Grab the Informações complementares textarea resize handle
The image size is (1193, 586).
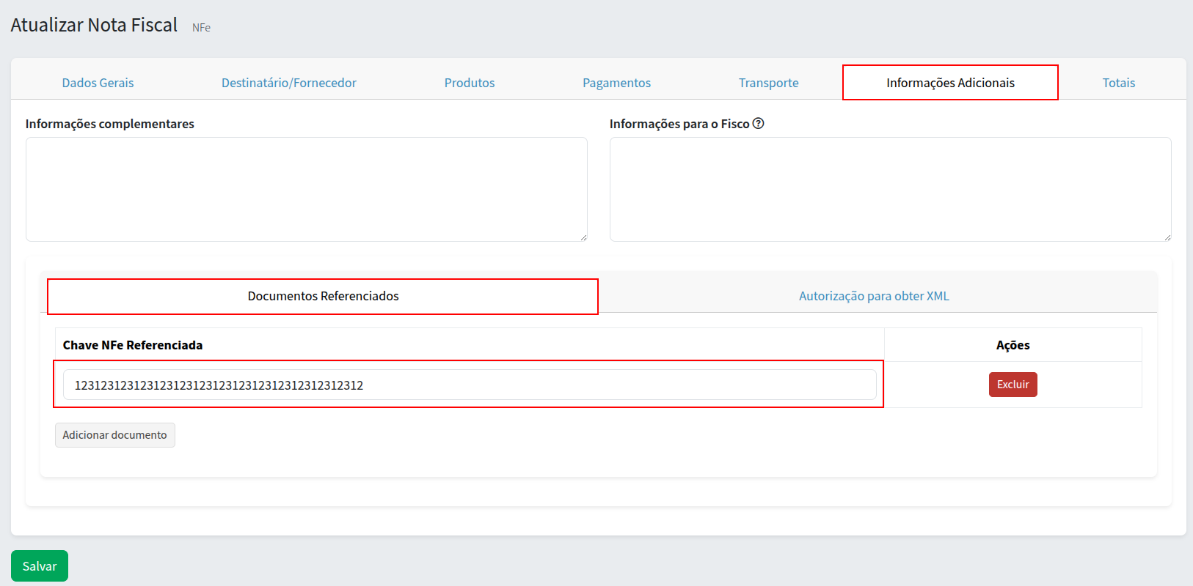[583, 237]
